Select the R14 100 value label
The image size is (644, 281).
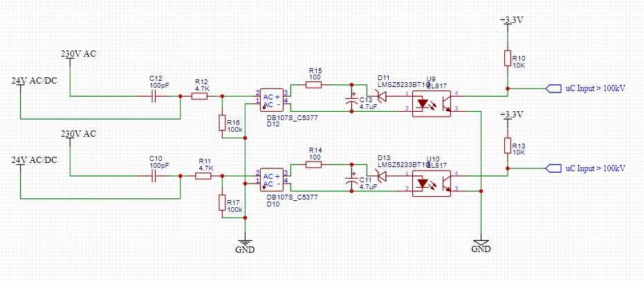[x=314, y=157]
